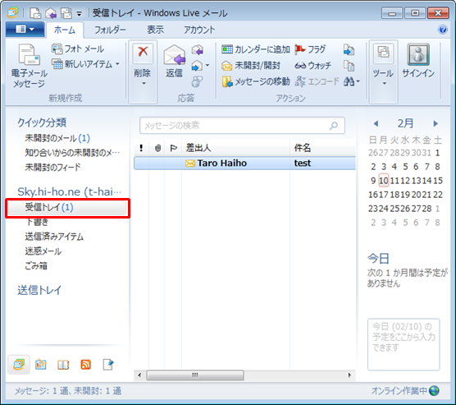Open the forward dropdown arrow
This screenshot has width=456, height=405.
(x=207, y=66)
